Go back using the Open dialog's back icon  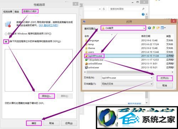(x=150, y=28)
